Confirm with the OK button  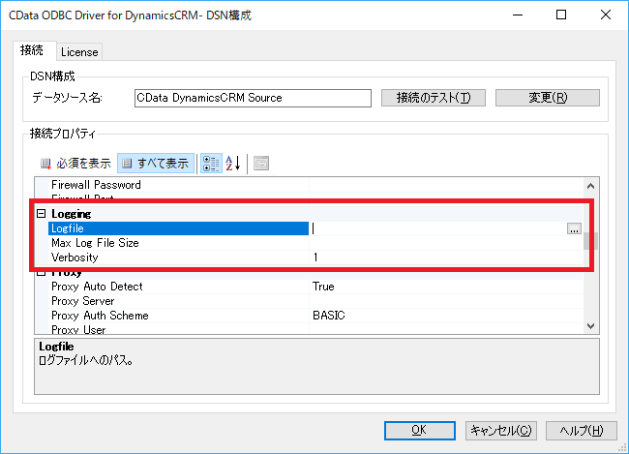click(420, 431)
